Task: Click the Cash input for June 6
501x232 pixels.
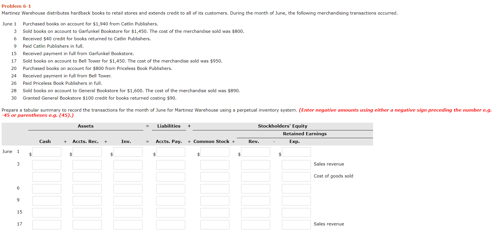Action: coord(47,189)
